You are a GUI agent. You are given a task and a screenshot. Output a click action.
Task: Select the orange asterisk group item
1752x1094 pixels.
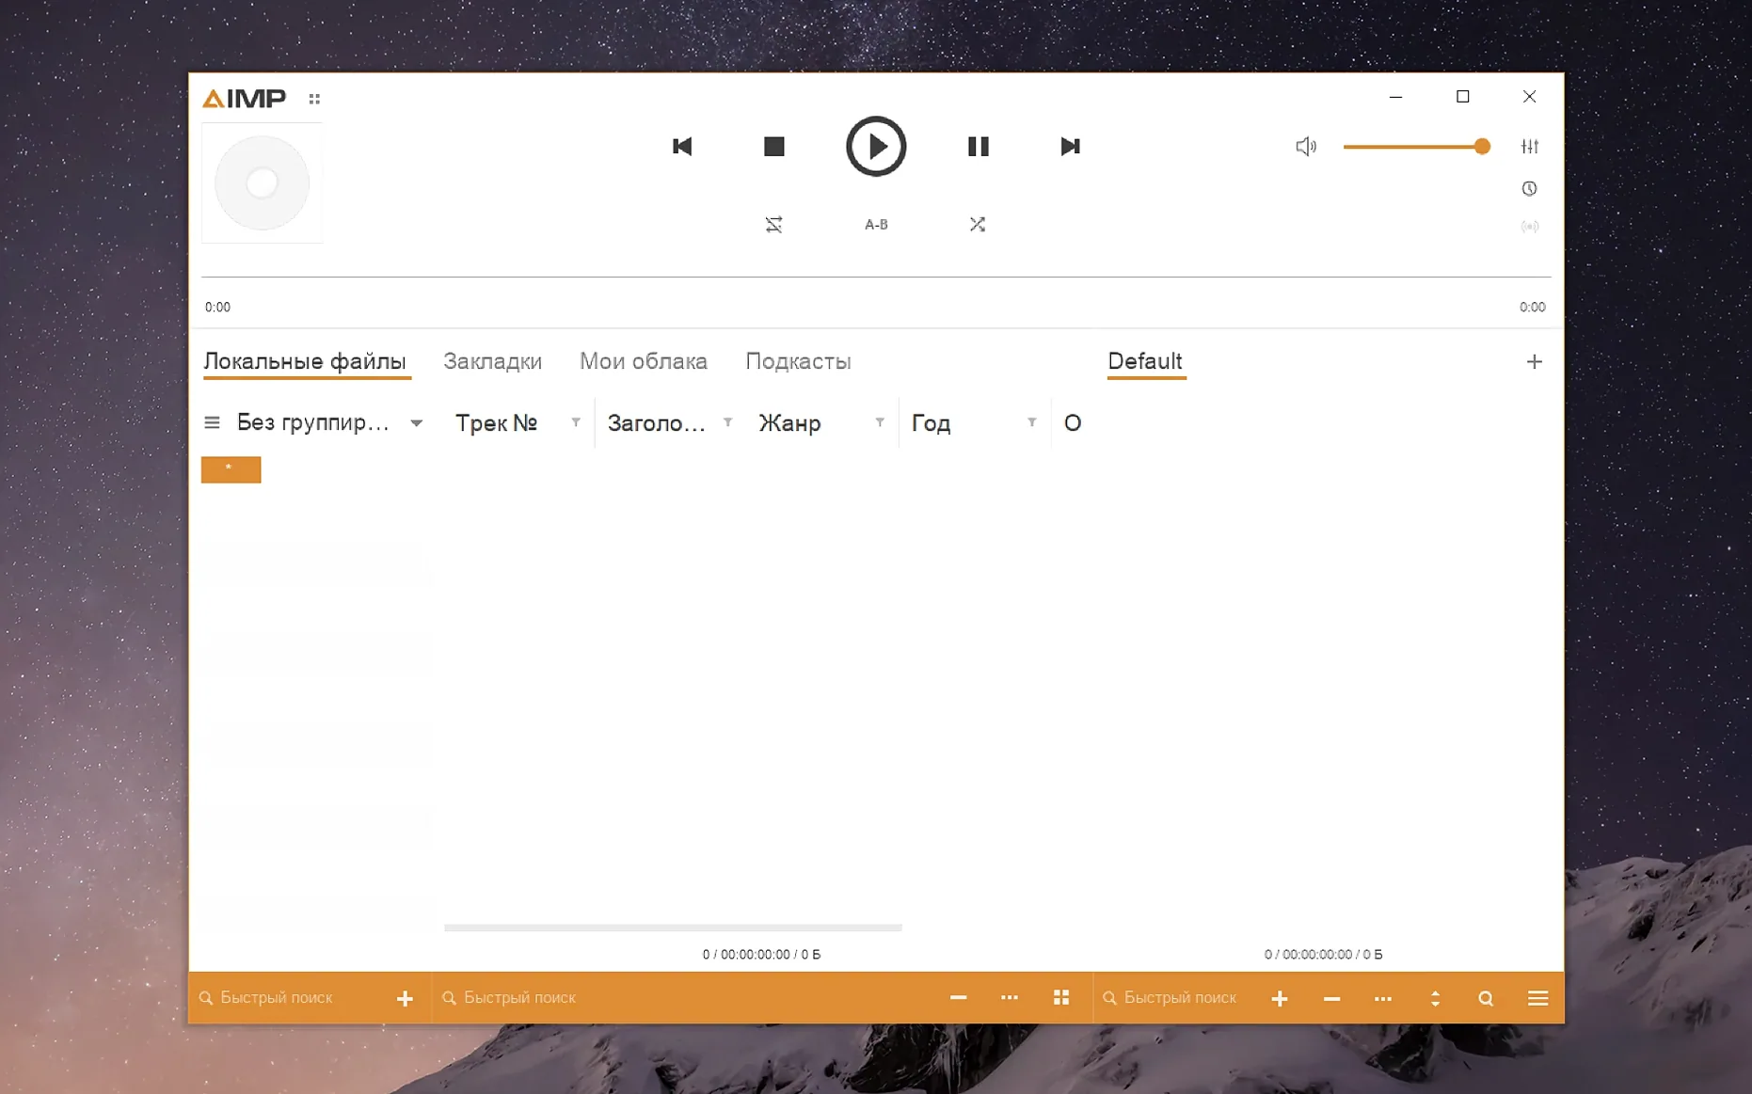click(231, 469)
